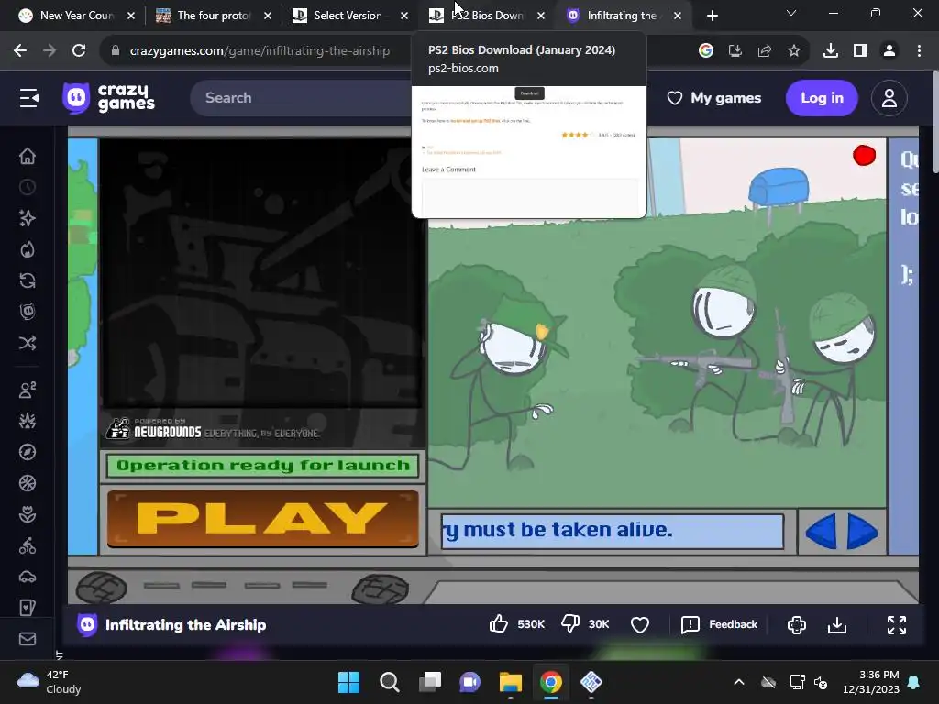Open the tab search dropdown chevron
Viewport: 939px width, 704px height.
[x=791, y=13]
